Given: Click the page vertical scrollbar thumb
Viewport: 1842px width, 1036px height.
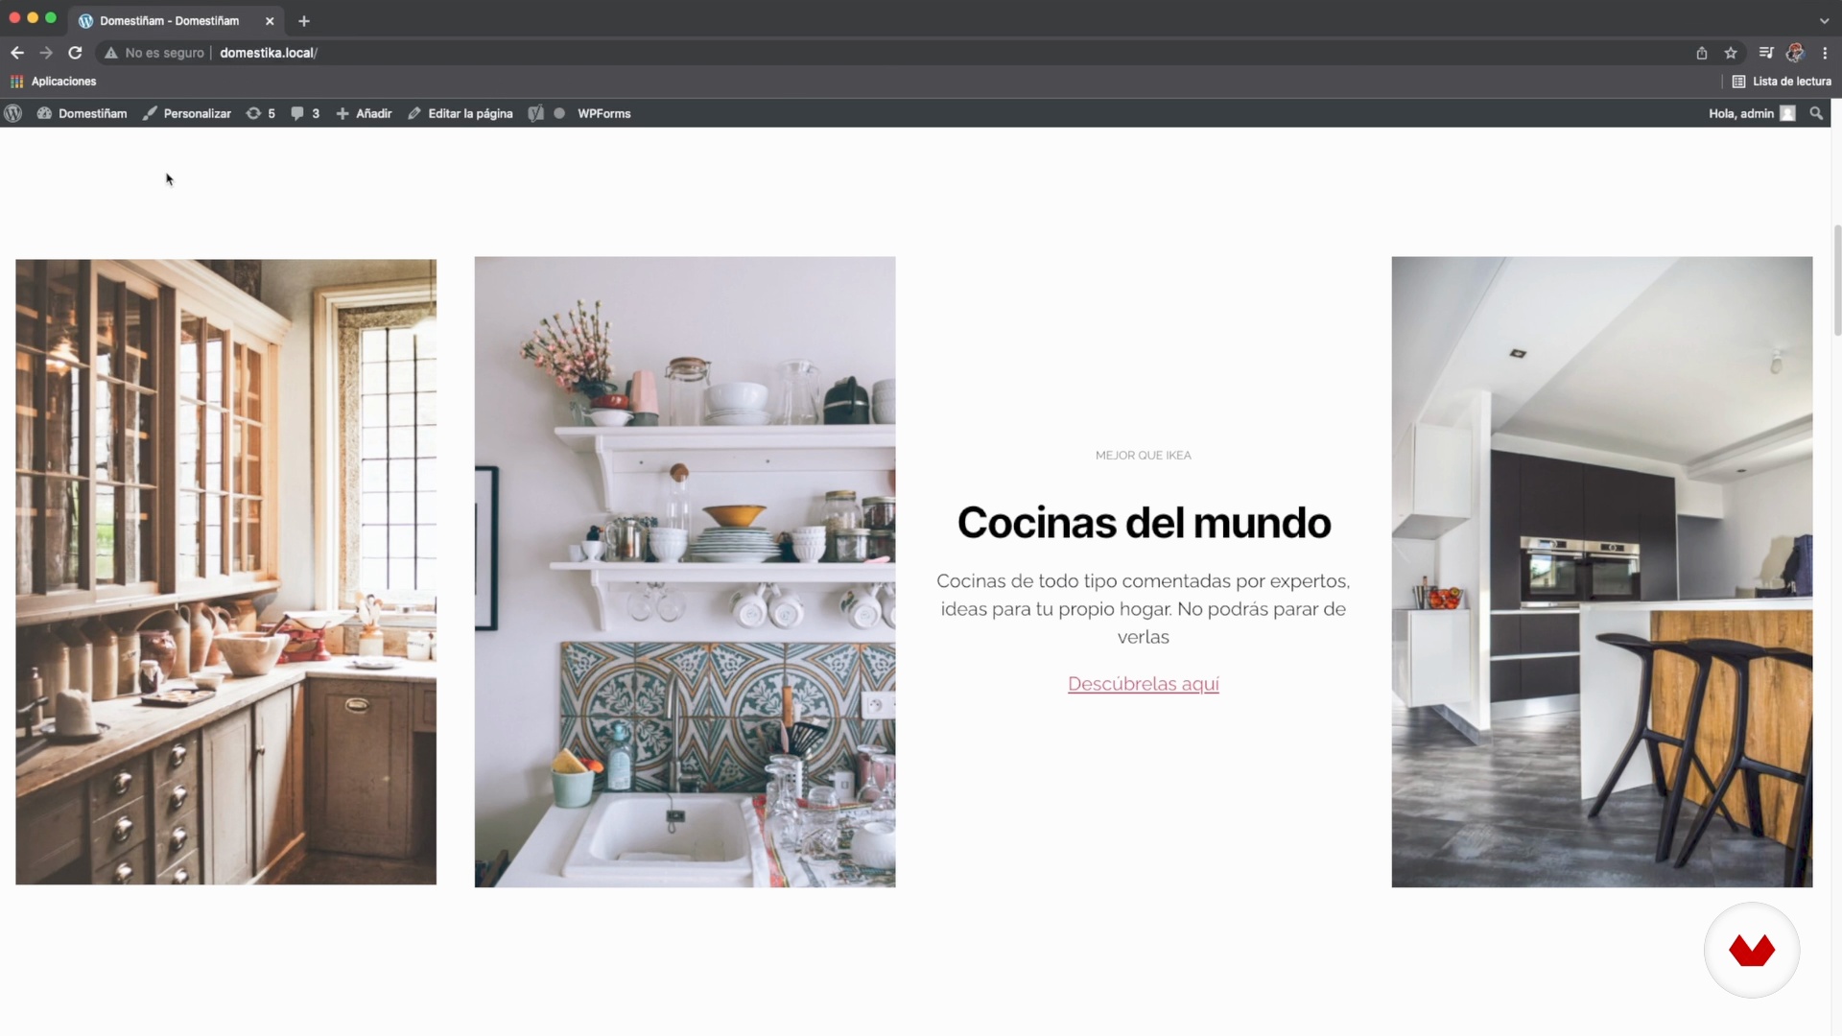Looking at the screenshot, I should point(1836,280).
